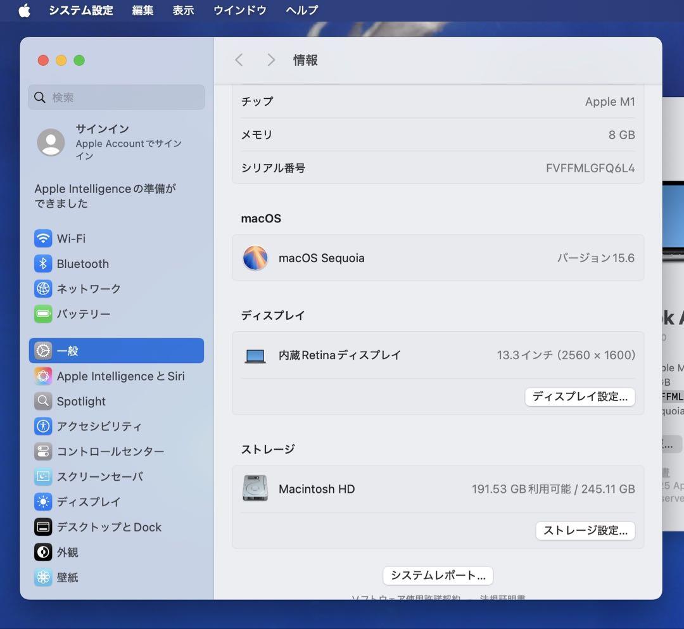The image size is (684, 629).
Task: Click the コントロールセンター icon
Action: click(x=43, y=452)
